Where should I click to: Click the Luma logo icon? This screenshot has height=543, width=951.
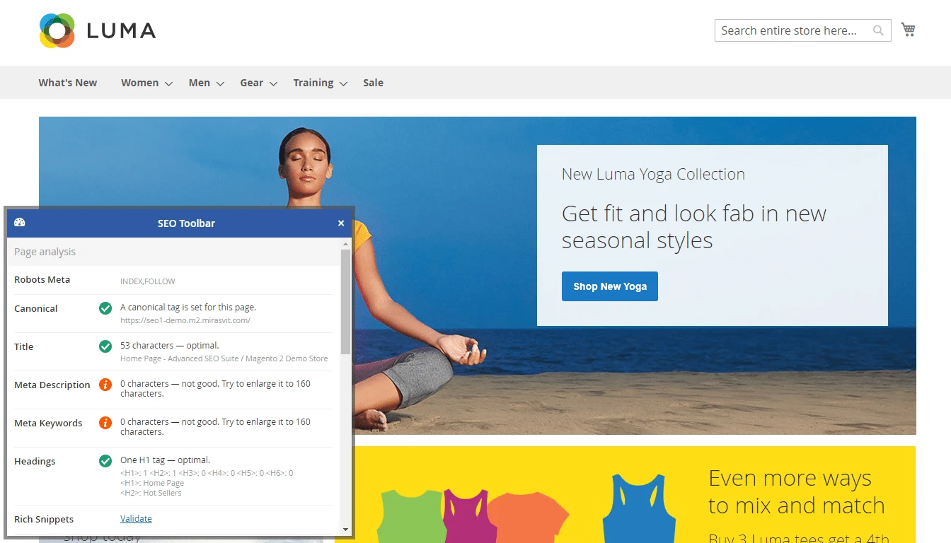click(x=57, y=30)
